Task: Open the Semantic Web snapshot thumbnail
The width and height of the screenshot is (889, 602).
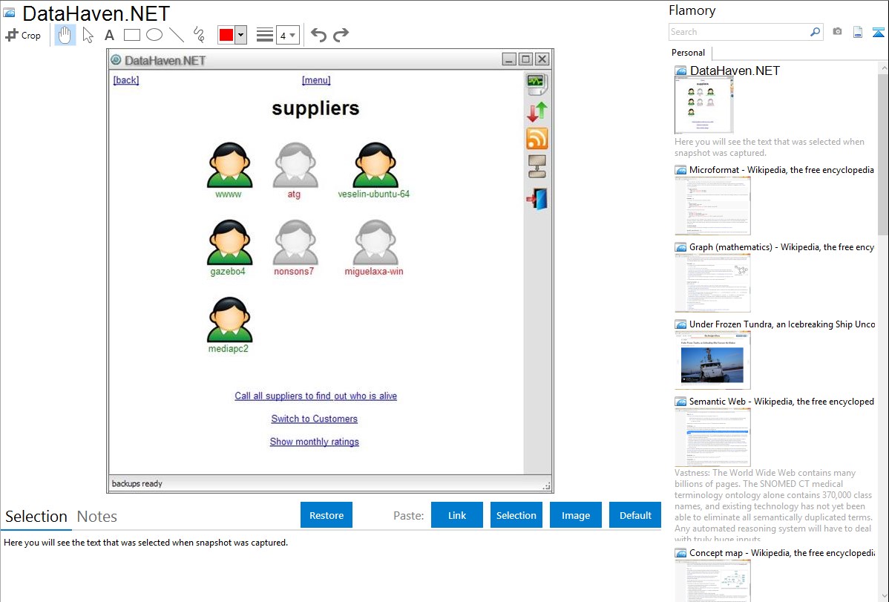Action: tap(712, 437)
